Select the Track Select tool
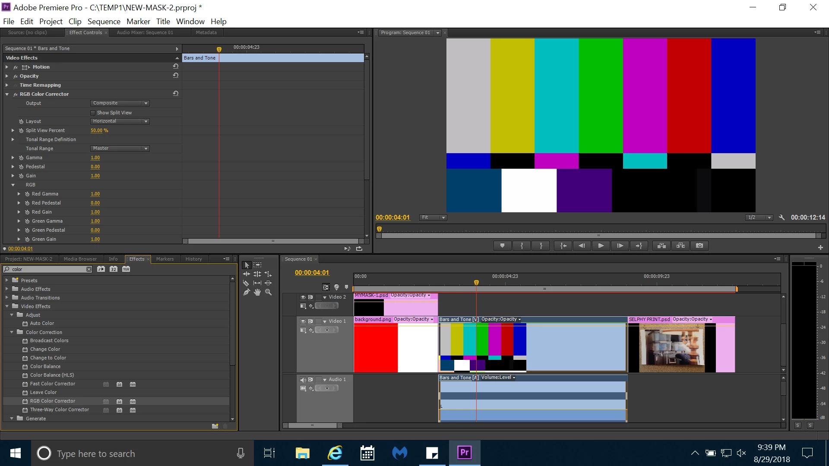 (257, 265)
